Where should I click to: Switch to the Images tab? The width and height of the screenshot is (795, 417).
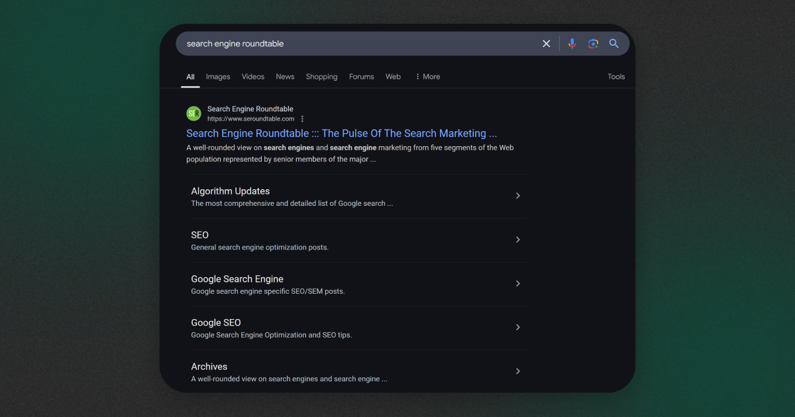tap(218, 77)
